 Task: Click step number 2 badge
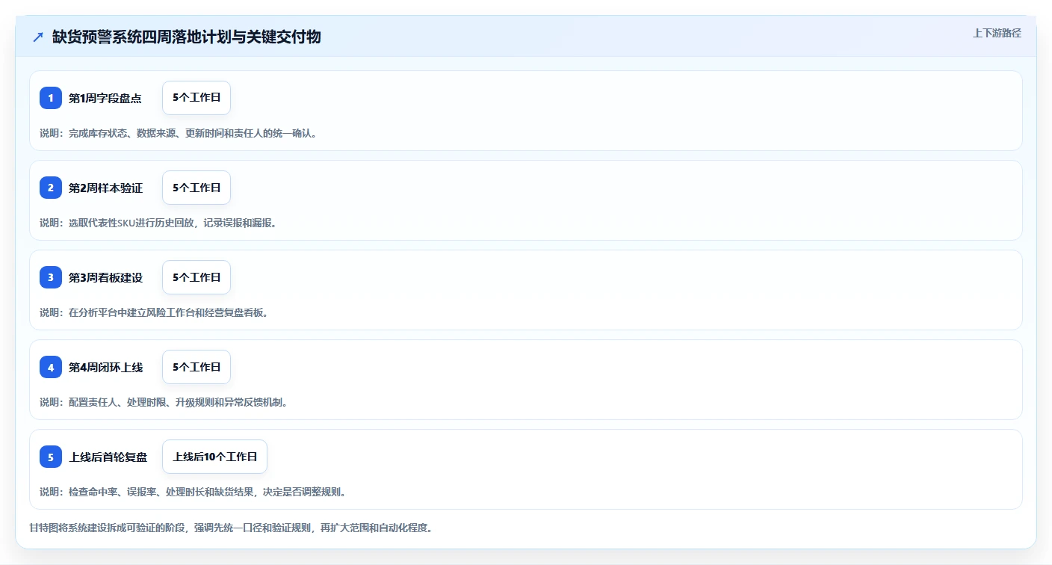click(x=51, y=188)
